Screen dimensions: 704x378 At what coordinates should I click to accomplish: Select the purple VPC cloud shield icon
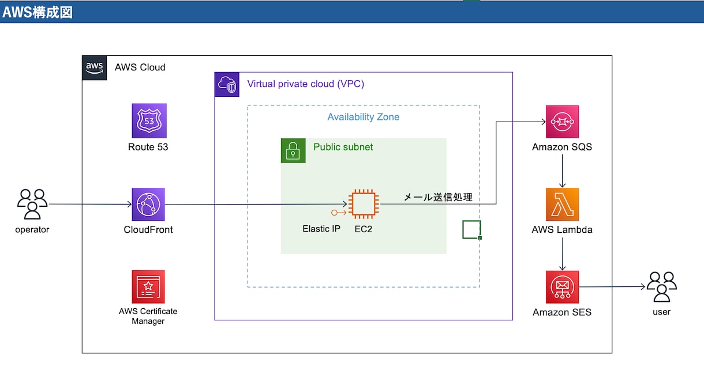pos(227,85)
